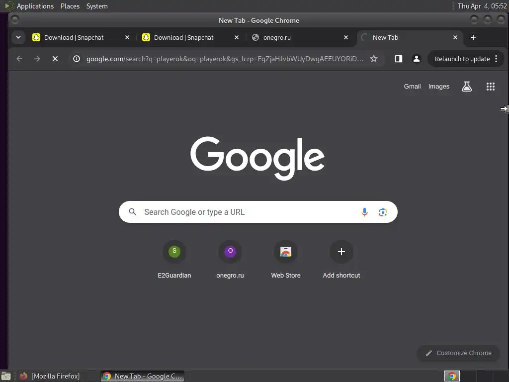
Task: Close the onegro.ru tab
Action: tap(346, 37)
